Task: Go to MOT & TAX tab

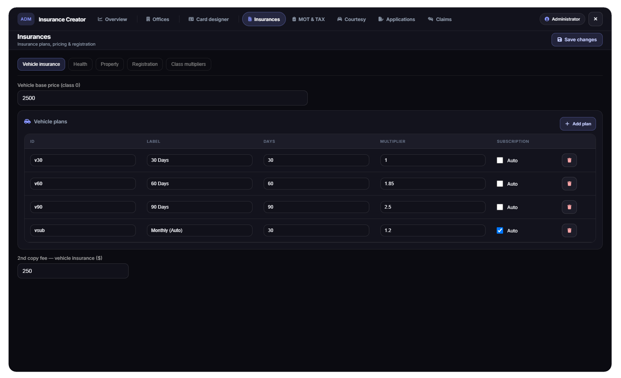Action: [x=309, y=19]
